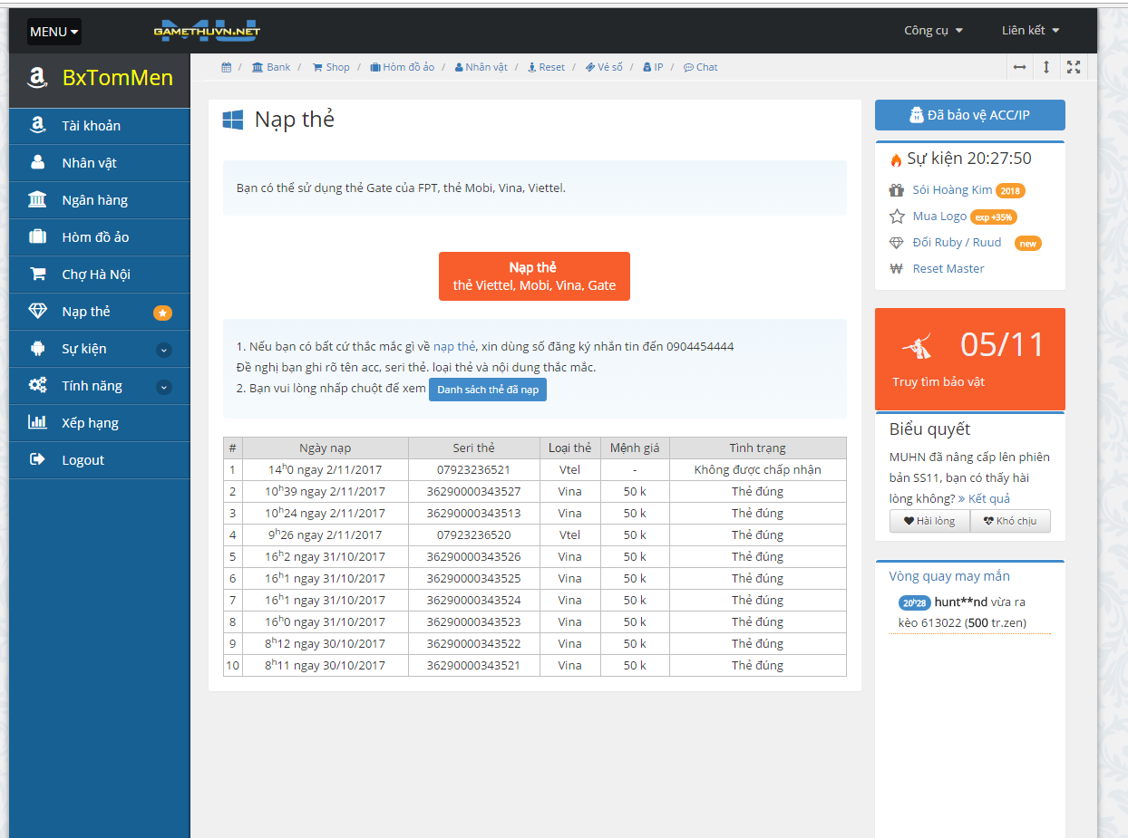The height and width of the screenshot is (838, 1128).
Task: Click the horizontal expand arrows icon
Action: [x=1020, y=67]
